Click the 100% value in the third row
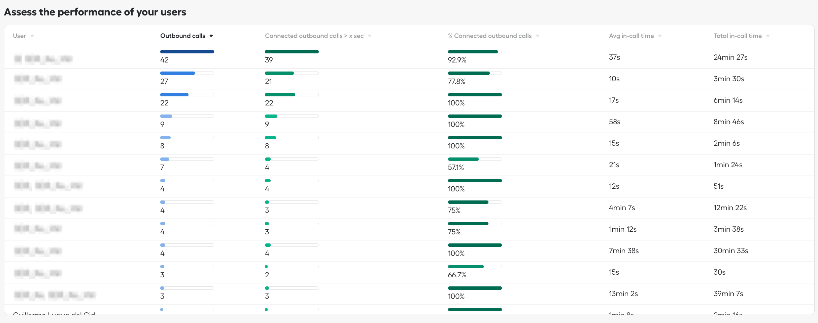Viewport: 818px width, 323px height. pyautogui.click(x=456, y=103)
